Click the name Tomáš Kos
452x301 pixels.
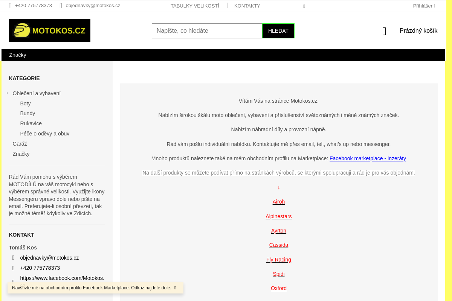[x=23, y=248]
